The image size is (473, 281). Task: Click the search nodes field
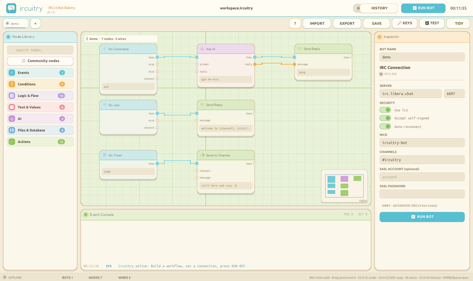[x=40, y=50]
